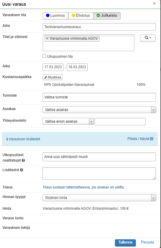Click help icon beside Lisätiedot label

tap(22, 170)
